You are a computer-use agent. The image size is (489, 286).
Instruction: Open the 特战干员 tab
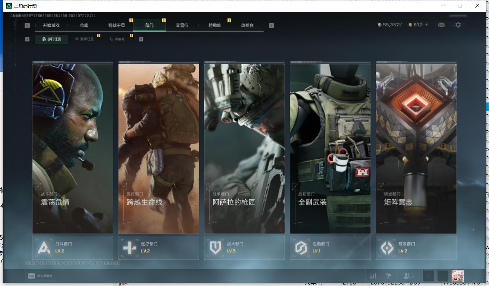tap(117, 25)
